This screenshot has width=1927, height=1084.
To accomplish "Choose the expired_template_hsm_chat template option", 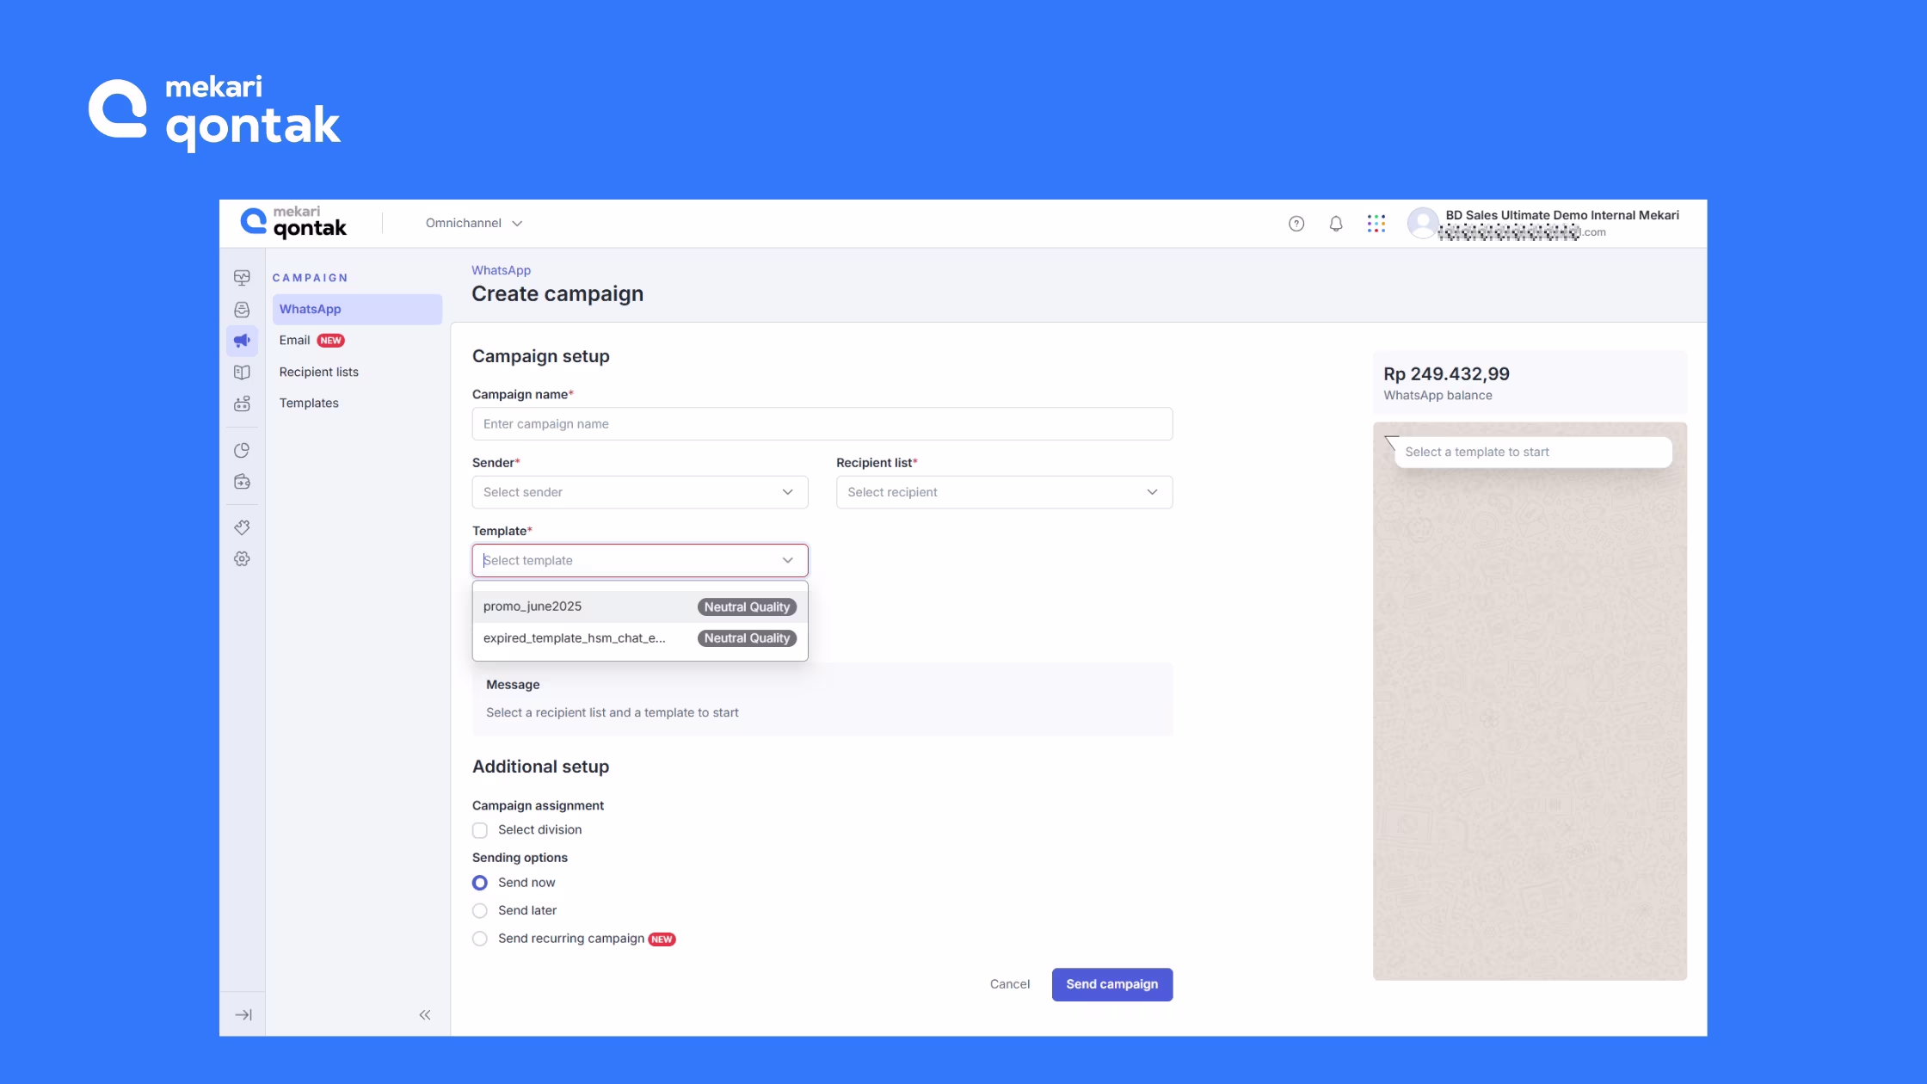I will click(640, 638).
